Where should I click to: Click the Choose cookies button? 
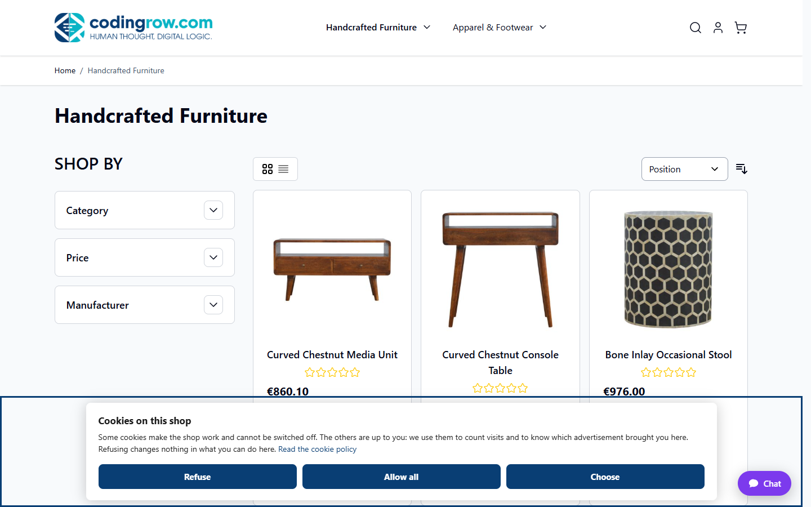tap(605, 477)
